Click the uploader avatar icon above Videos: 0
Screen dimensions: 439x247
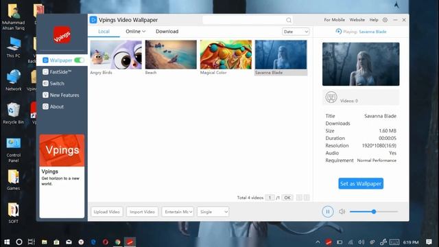click(x=331, y=97)
